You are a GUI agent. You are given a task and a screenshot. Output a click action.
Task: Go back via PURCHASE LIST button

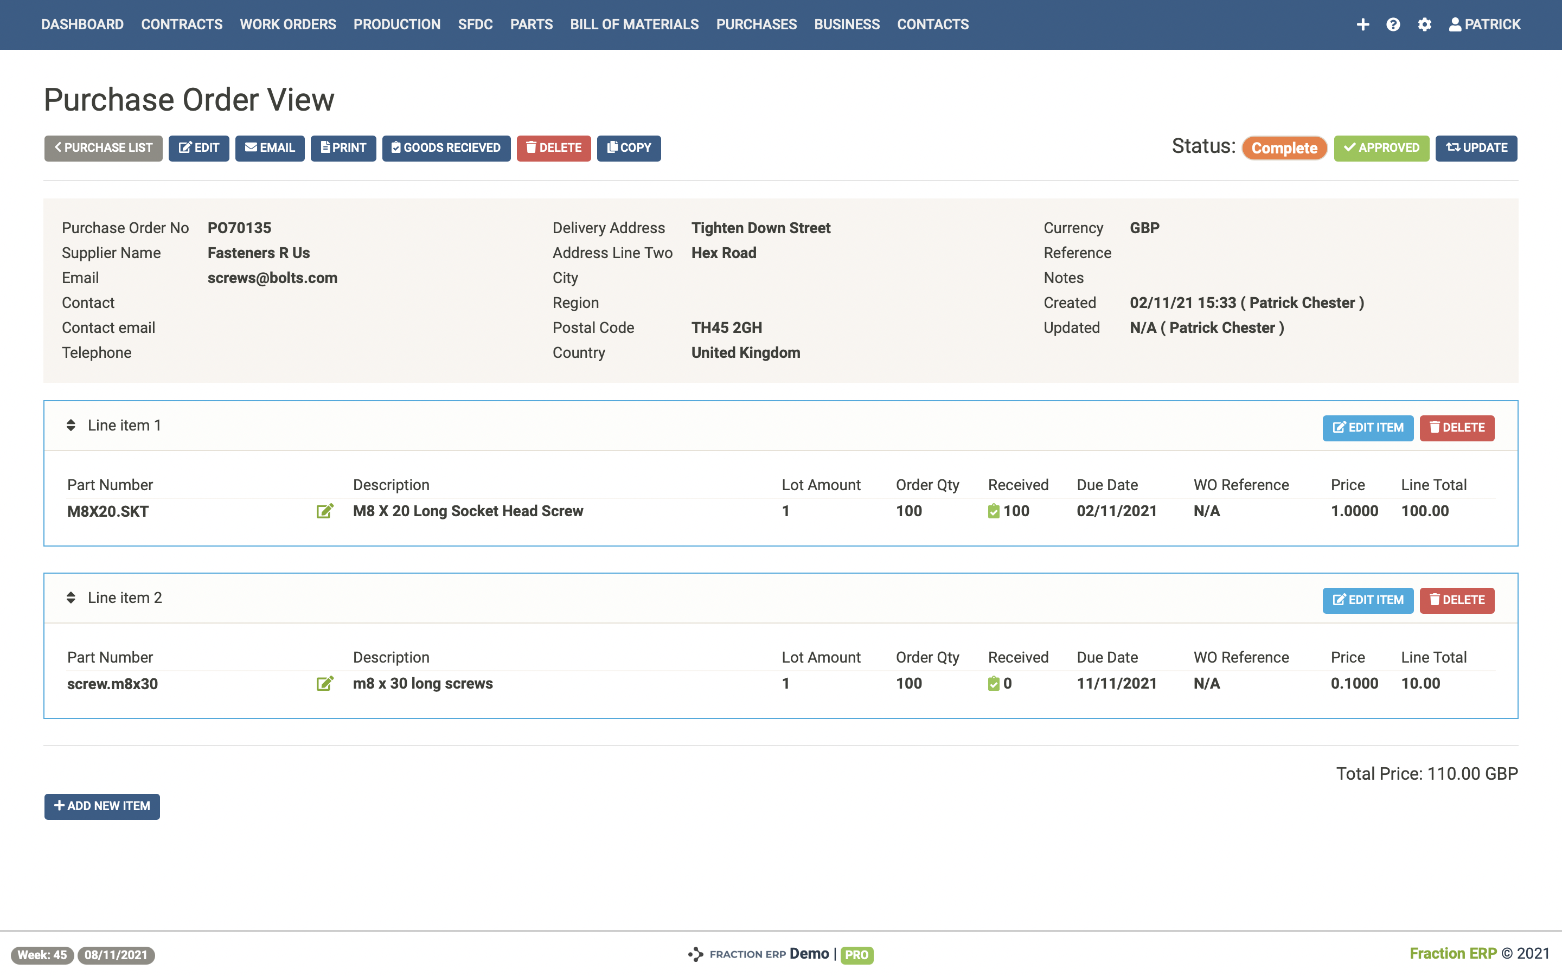(103, 148)
